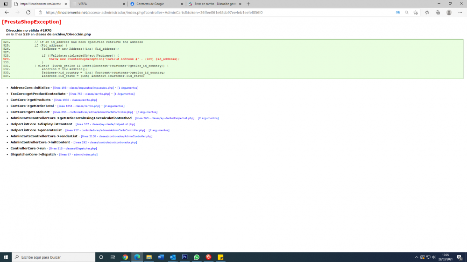Open Outlook from taskbar

coord(173,257)
